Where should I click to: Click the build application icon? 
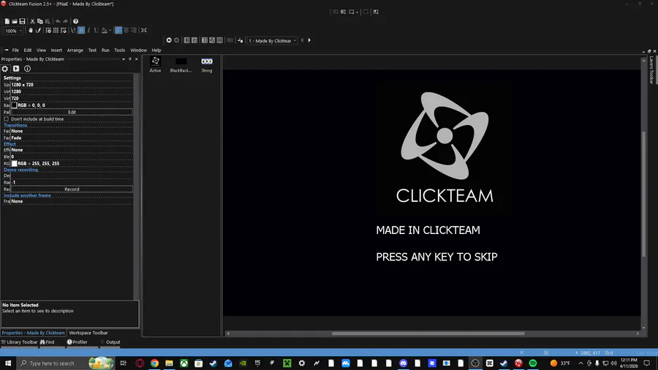click(x=376, y=12)
